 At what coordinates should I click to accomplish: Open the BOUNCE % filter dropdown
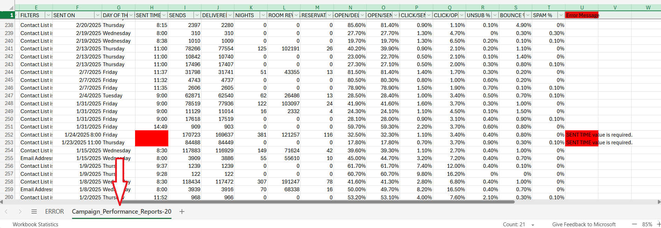(528, 15)
